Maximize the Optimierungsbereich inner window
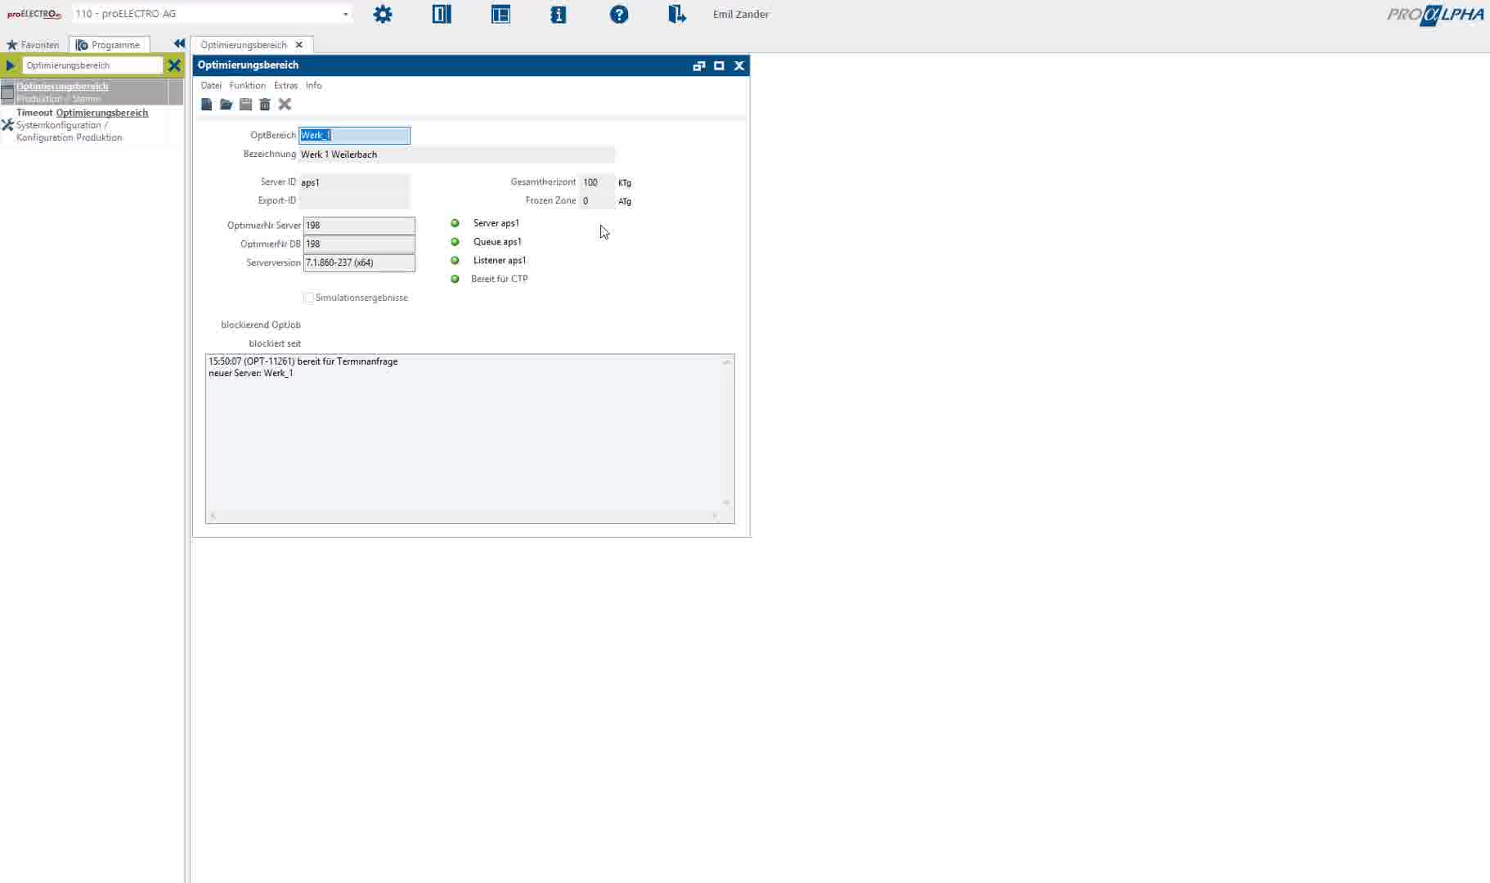Screen dimensions: 1490x883 point(719,66)
